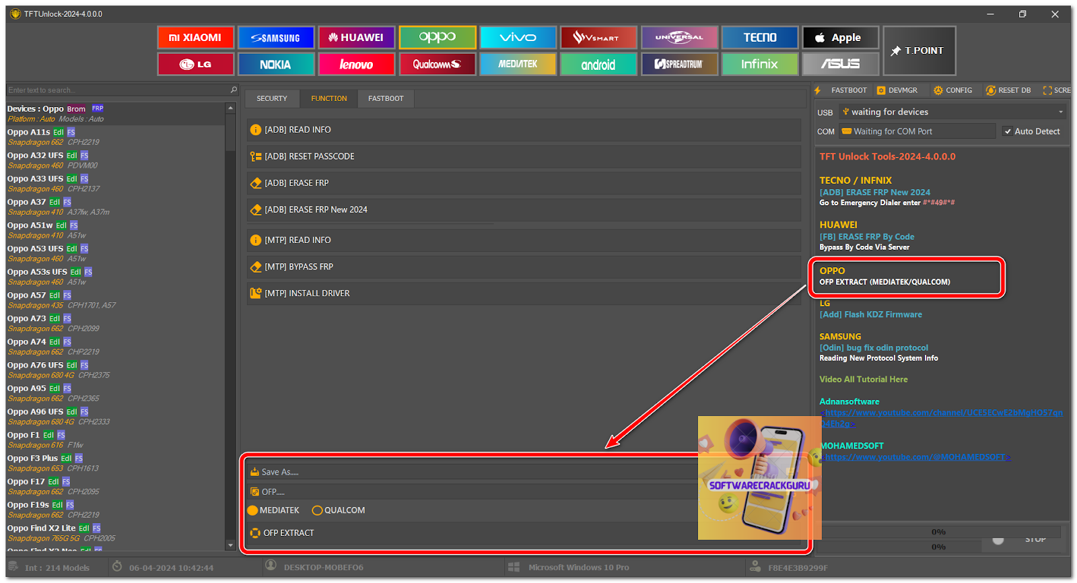1077x583 pixels.
Task: Open the CONFIG settings
Action: click(x=952, y=90)
